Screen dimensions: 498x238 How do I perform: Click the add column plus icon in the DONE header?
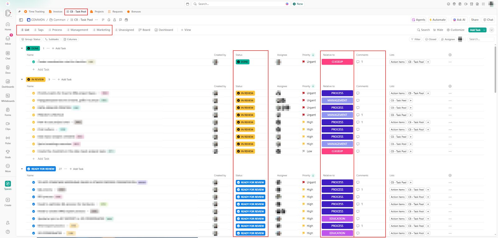coord(450,55)
